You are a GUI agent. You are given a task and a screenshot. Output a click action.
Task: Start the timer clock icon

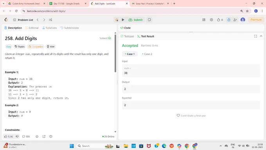coord(229,20)
